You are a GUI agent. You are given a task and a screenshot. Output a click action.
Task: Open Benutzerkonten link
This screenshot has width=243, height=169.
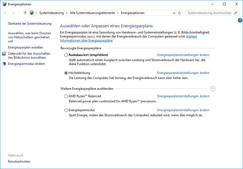19,162
